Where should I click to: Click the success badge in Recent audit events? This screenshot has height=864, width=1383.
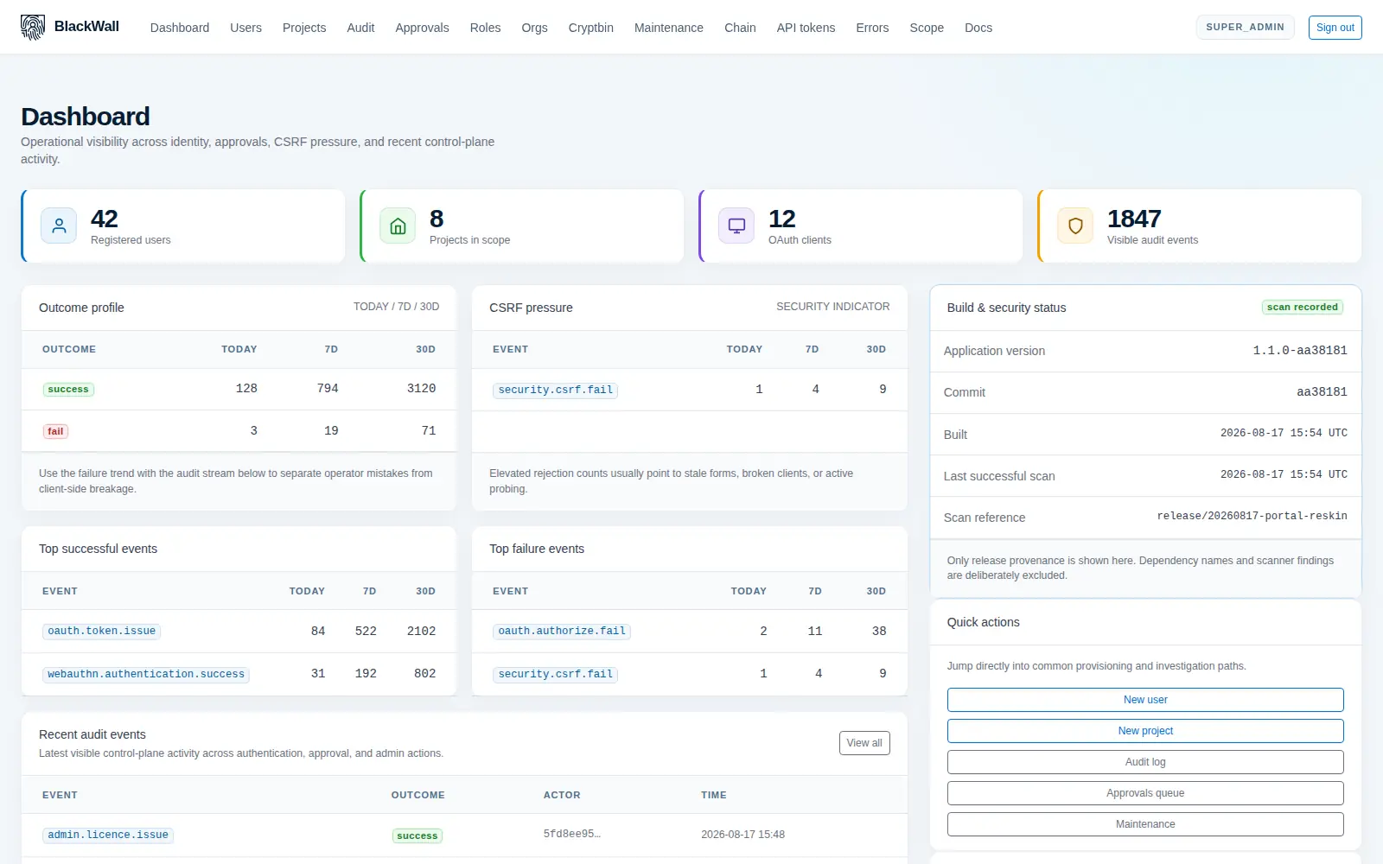[417, 835]
